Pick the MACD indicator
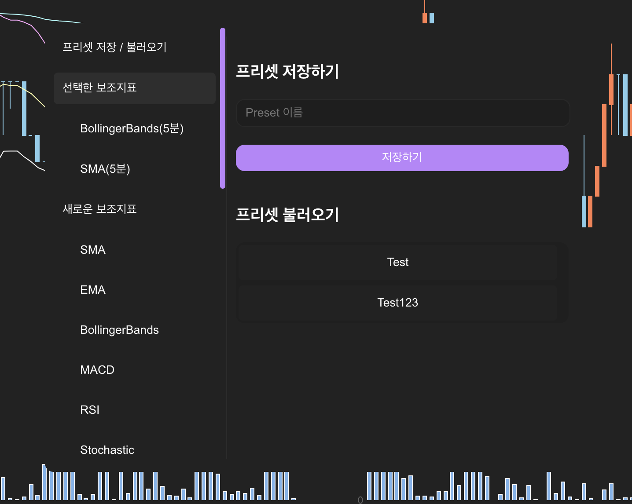 click(97, 370)
